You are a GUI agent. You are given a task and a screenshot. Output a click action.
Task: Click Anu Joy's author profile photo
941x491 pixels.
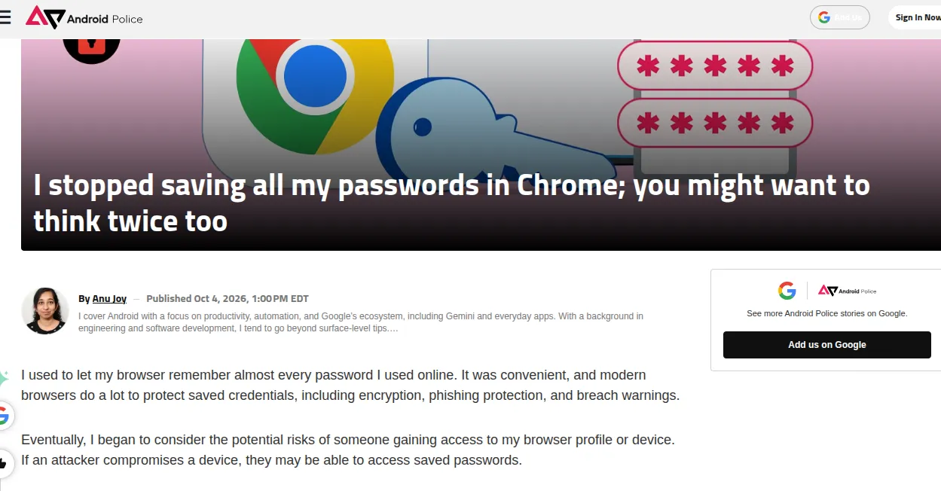[45, 310]
